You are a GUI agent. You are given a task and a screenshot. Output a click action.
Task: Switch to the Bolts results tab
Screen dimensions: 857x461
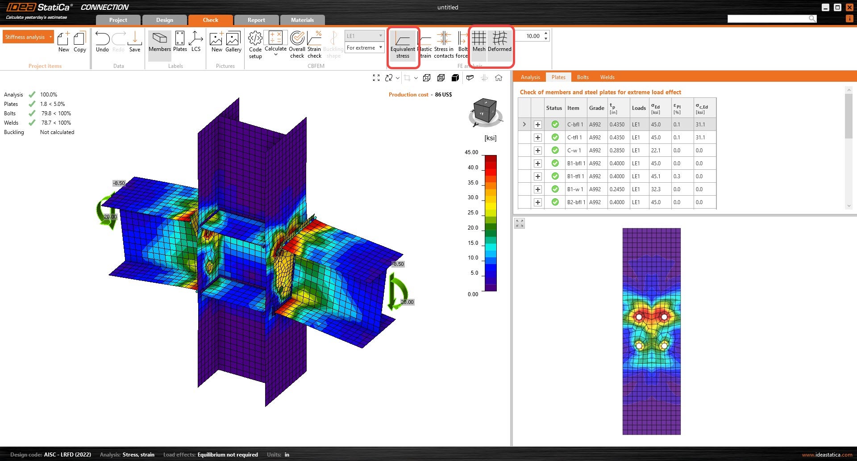(x=582, y=77)
